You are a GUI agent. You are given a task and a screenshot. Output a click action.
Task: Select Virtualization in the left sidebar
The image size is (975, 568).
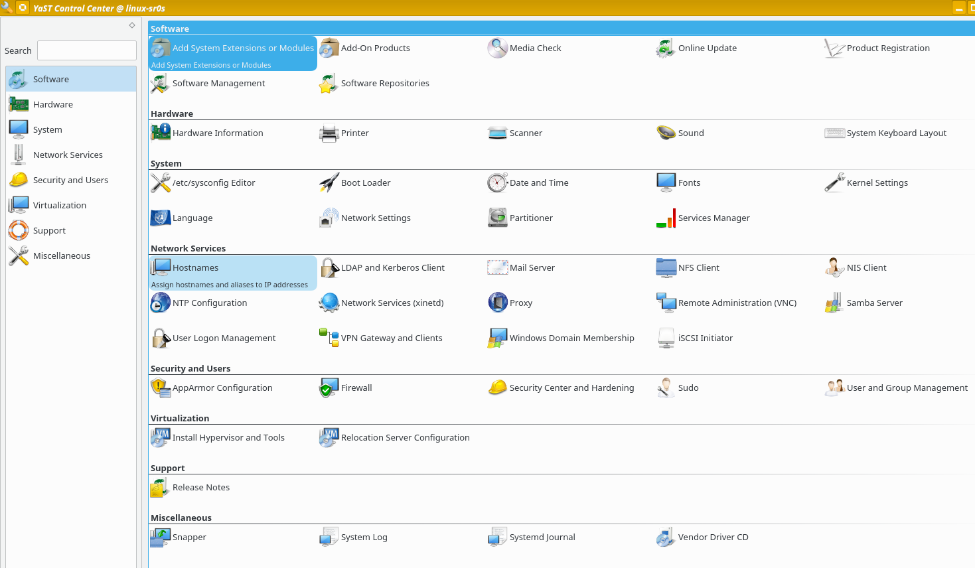pyautogui.click(x=60, y=206)
